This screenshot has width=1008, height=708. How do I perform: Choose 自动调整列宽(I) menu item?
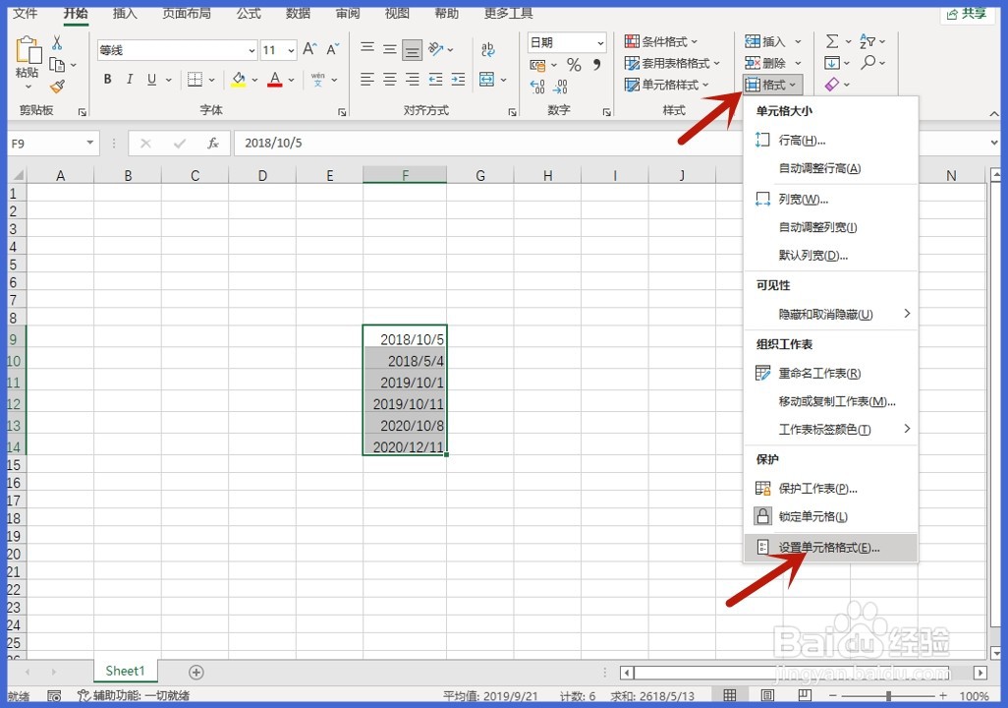point(830,227)
